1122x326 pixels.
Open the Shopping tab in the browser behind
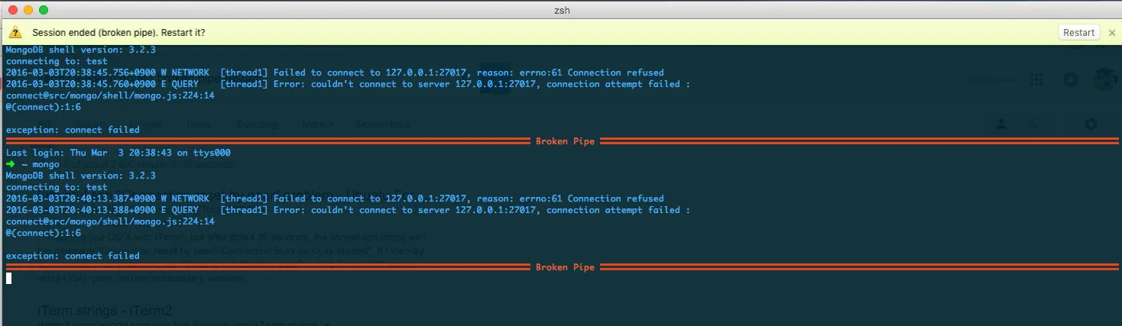pyautogui.click(x=258, y=124)
